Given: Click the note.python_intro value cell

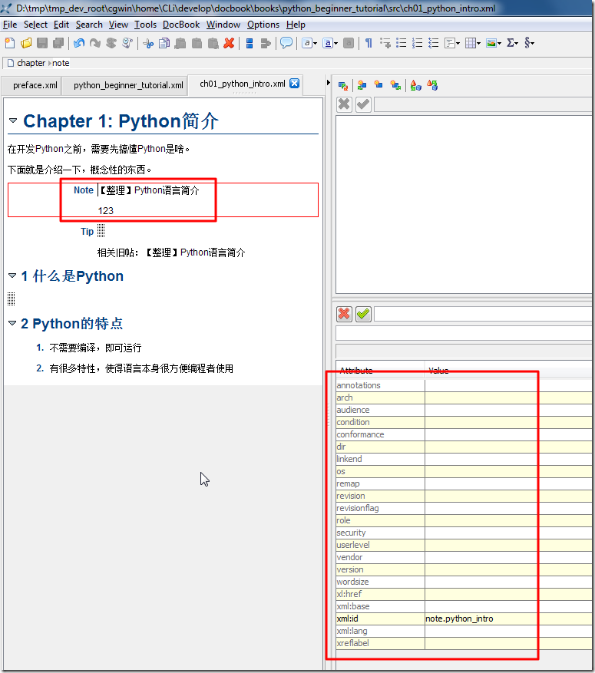Looking at the screenshot, I should (508, 619).
